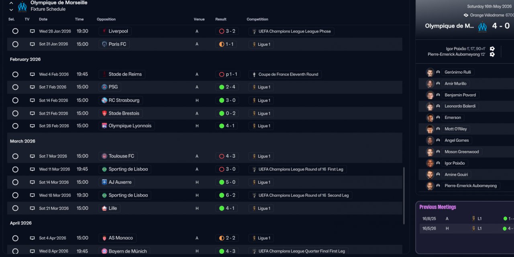Click Orange Vélodrome stadium icon
Image resolution: width=514 pixels, height=257 pixels.
pos(466,15)
